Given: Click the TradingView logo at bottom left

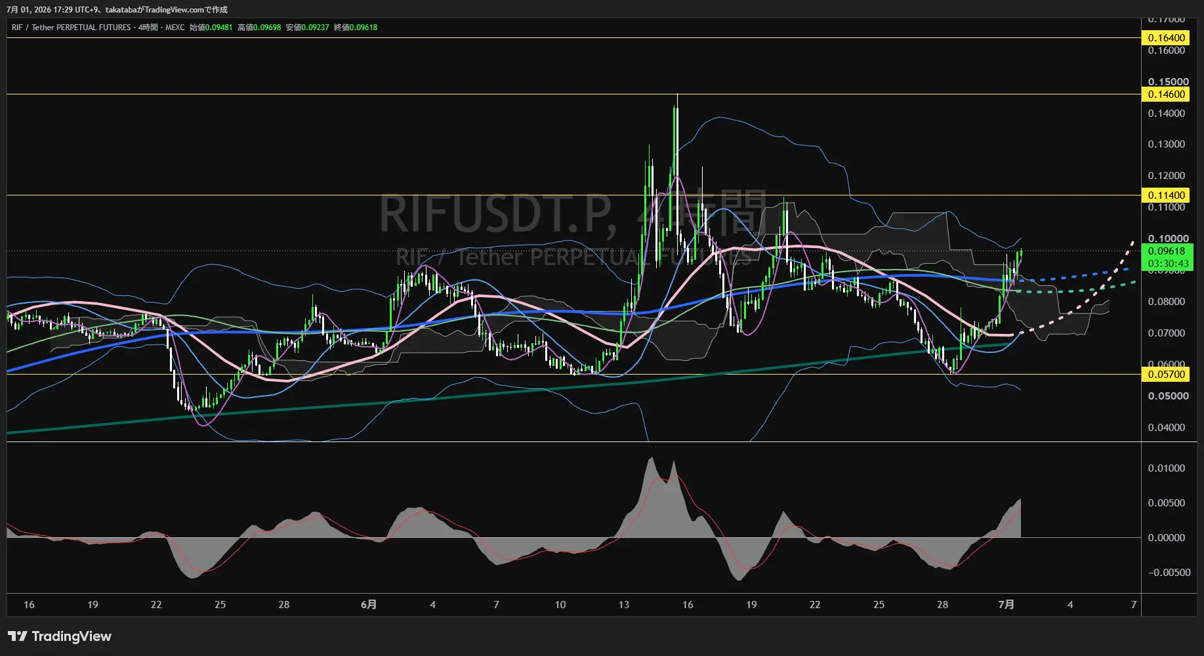Looking at the screenshot, I should (60, 636).
